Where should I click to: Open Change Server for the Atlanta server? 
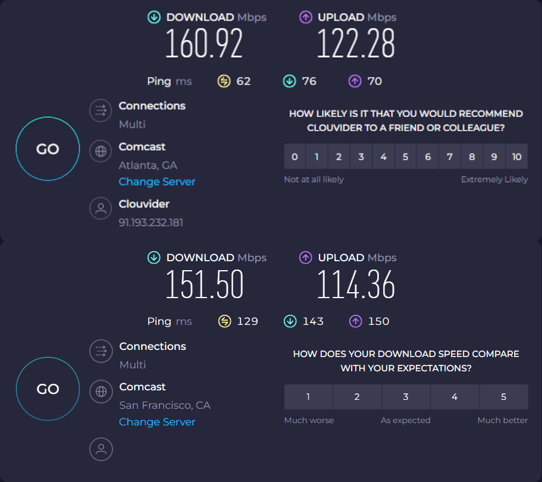coord(156,181)
